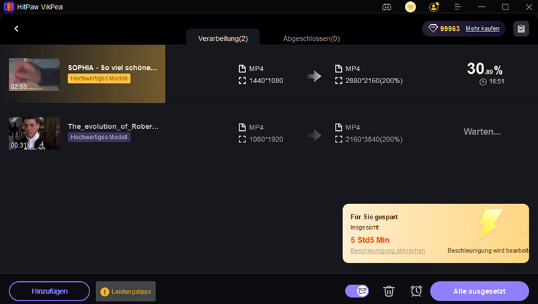Open the shopping cart store icon

[410, 7]
